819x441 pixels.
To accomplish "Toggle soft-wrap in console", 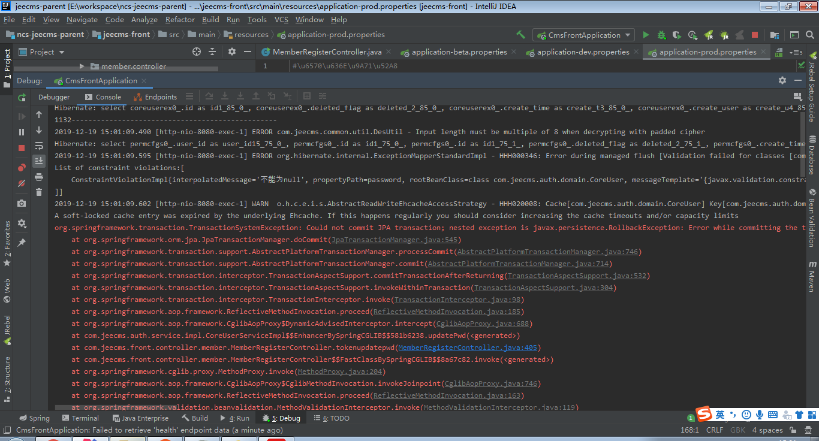I will pyautogui.click(x=39, y=146).
